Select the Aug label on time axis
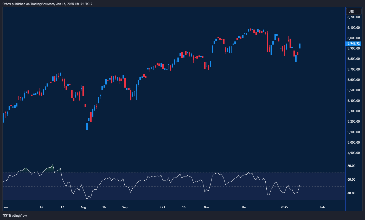Screen dimensions: 365x220 (83, 207)
